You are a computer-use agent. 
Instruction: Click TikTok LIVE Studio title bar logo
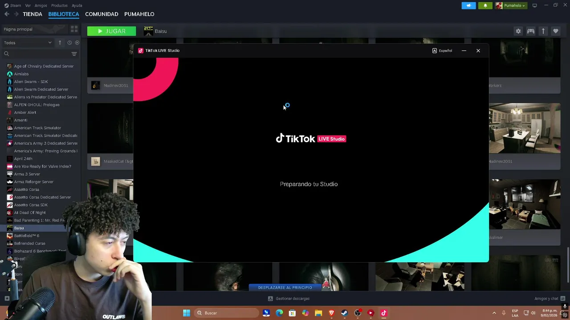(x=141, y=51)
